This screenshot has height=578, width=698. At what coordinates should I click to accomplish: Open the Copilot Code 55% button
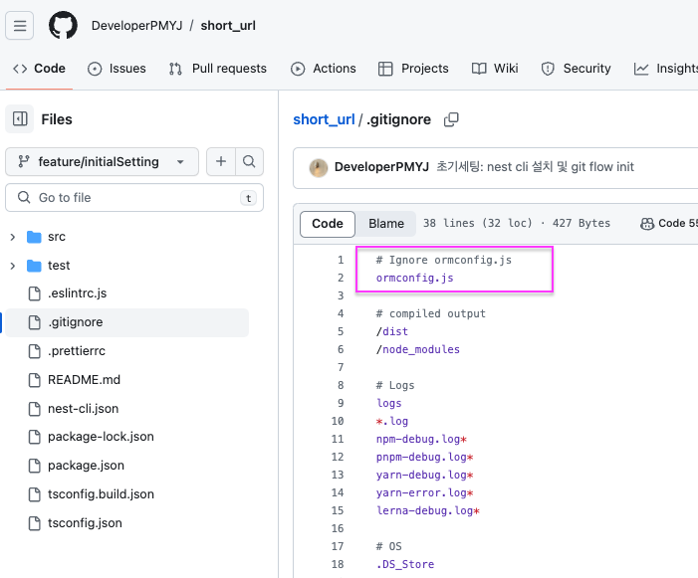(668, 224)
